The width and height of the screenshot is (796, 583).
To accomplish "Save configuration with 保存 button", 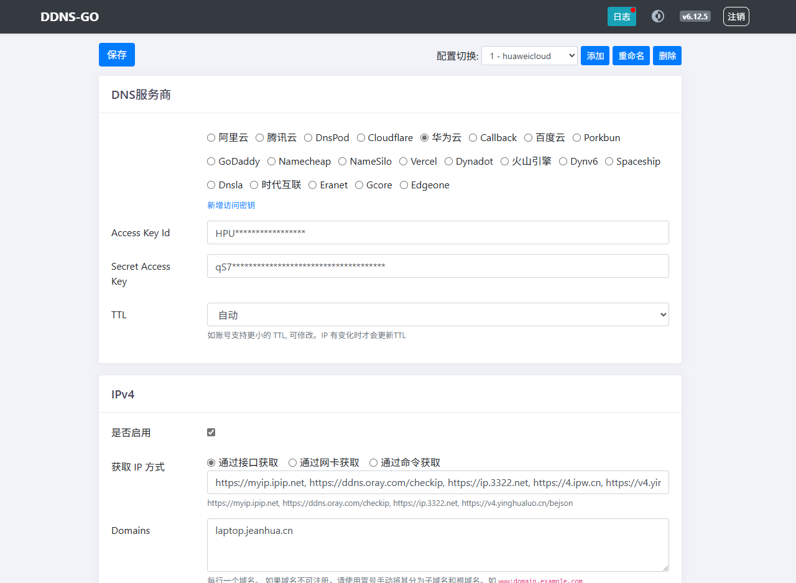I will click(117, 55).
